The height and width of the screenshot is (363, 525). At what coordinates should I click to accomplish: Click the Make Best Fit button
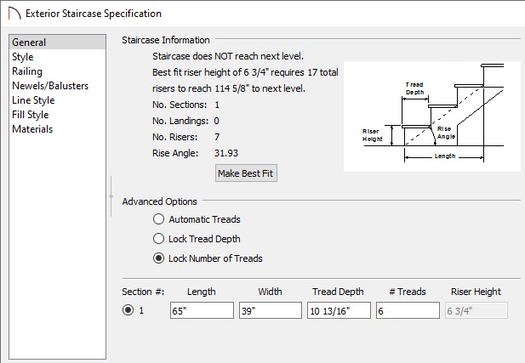[x=246, y=173]
